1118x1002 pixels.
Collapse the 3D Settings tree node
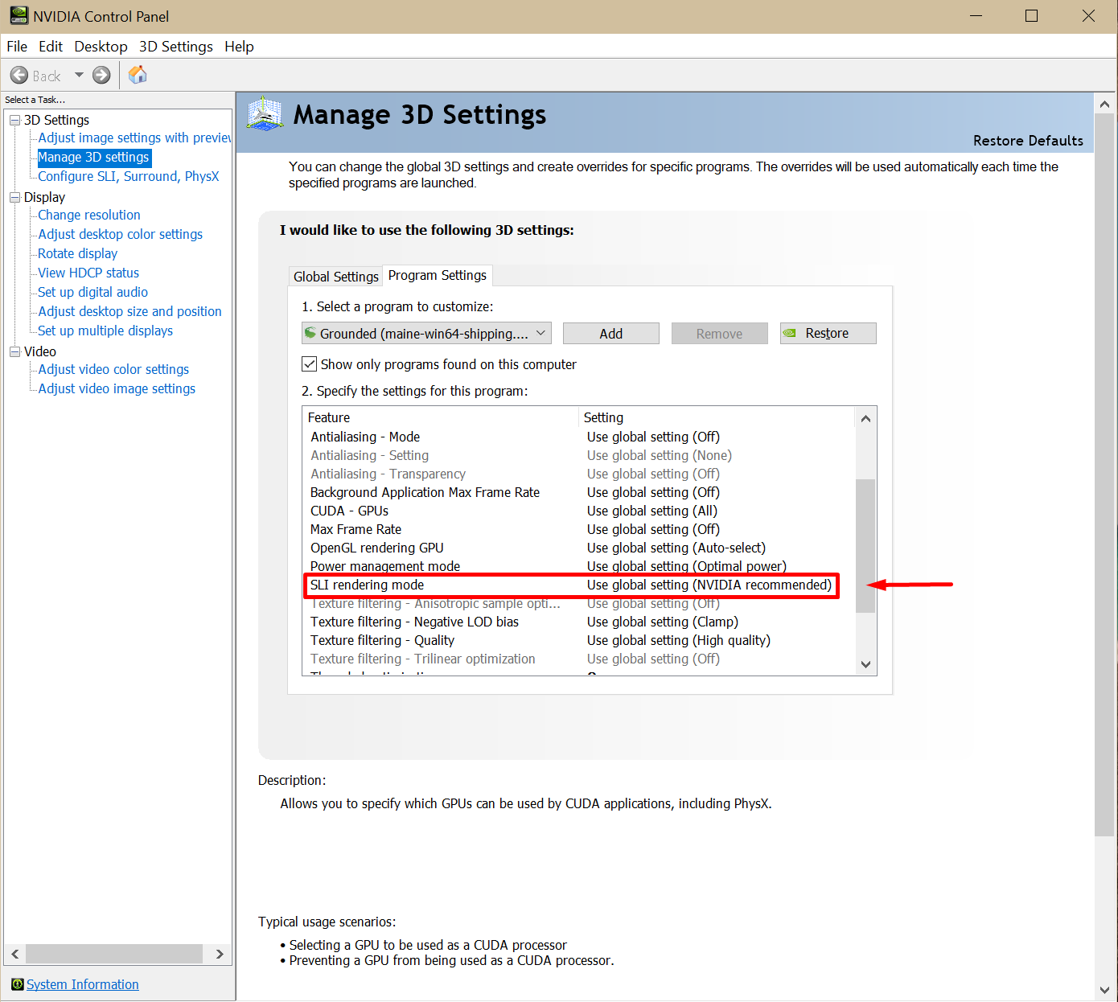click(14, 120)
